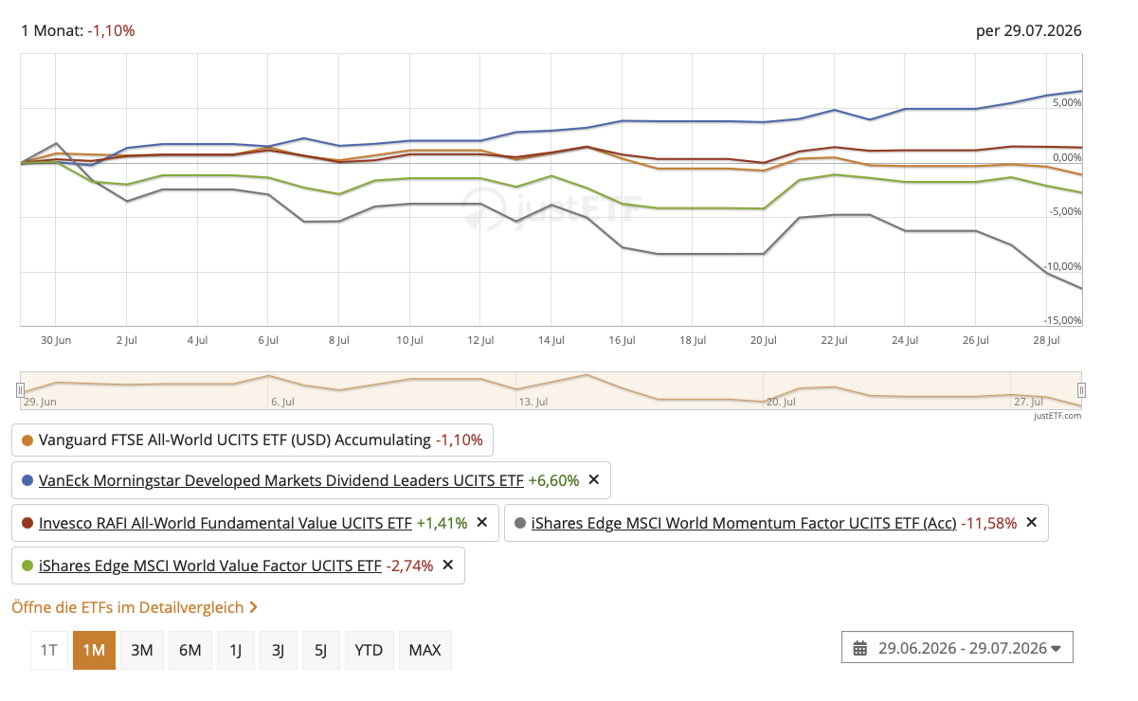Select the 3M time period
This screenshot has height=701, width=1138.
[x=142, y=650]
